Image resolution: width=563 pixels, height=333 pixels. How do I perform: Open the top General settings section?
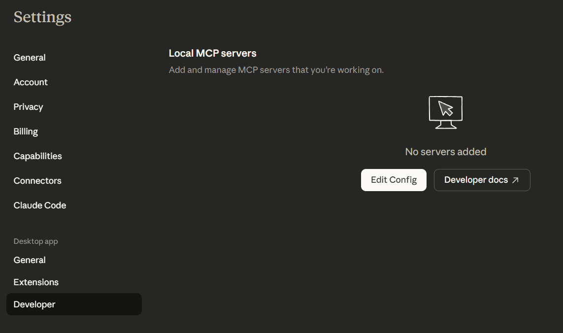click(30, 58)
